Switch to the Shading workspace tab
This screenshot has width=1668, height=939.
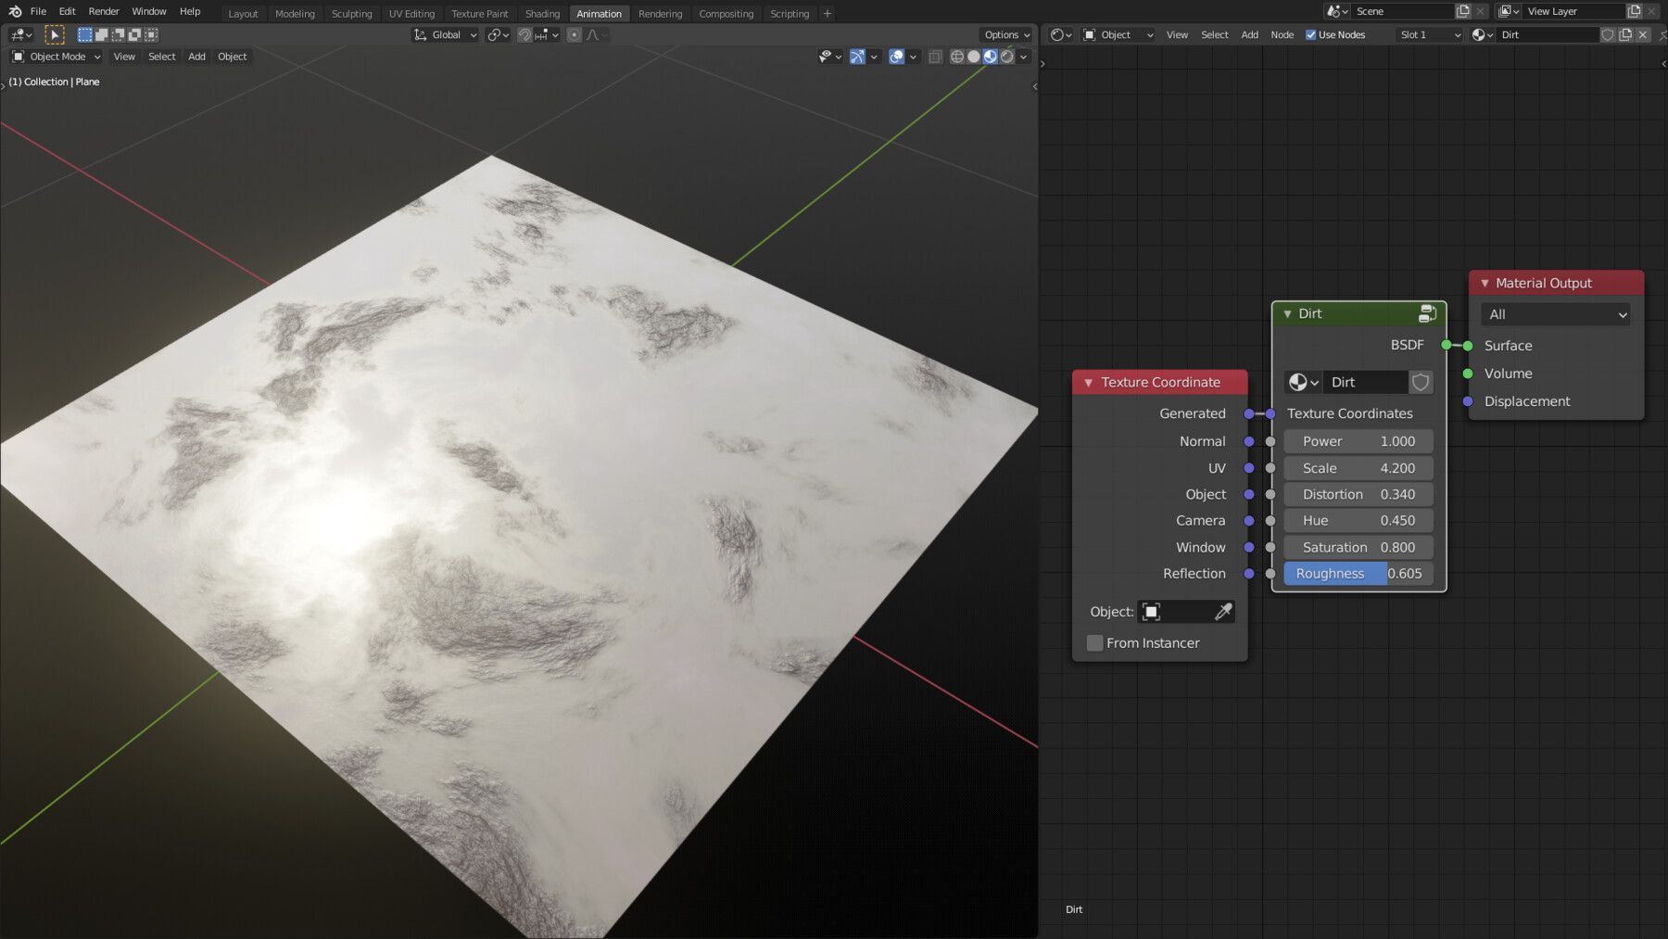542,14
